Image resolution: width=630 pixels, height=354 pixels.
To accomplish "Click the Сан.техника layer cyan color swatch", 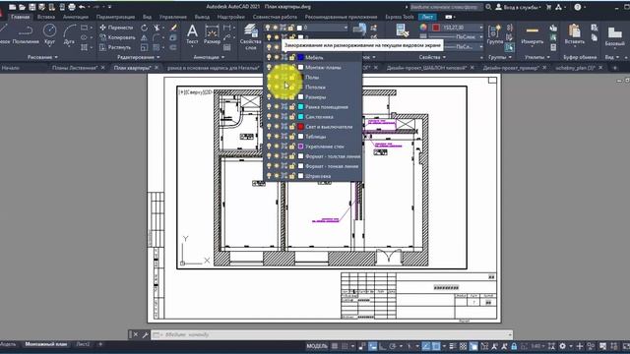I will pyautogui.click(x=300, y=116).
